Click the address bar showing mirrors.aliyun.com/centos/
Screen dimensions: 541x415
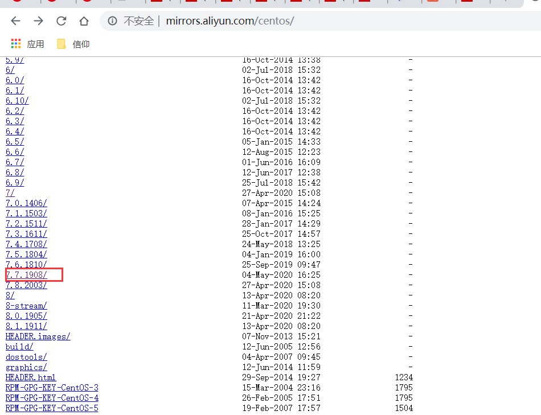[230, 21]
